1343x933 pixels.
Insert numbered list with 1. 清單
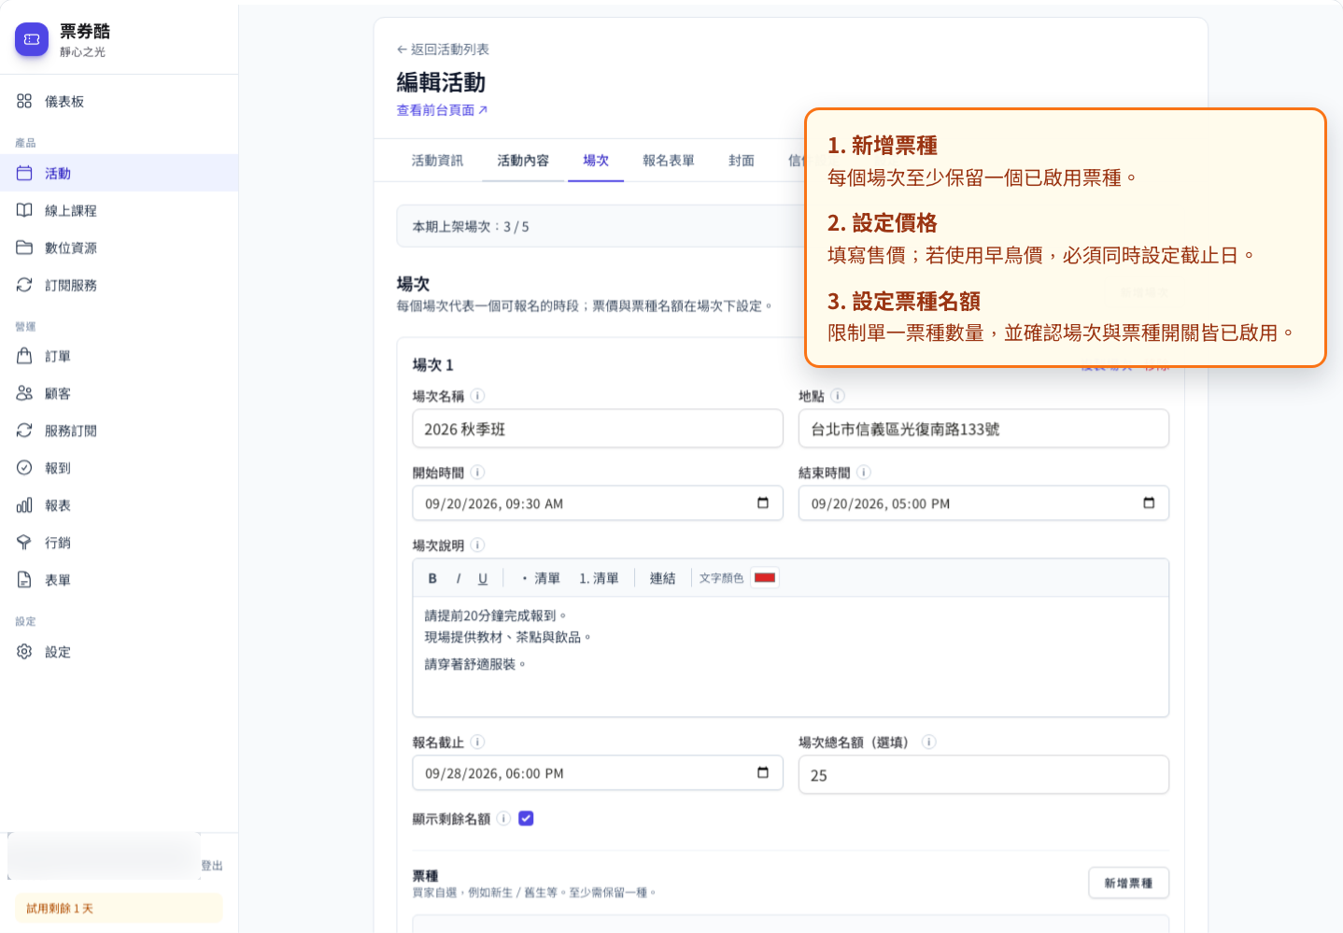click(x=599, y=578)
